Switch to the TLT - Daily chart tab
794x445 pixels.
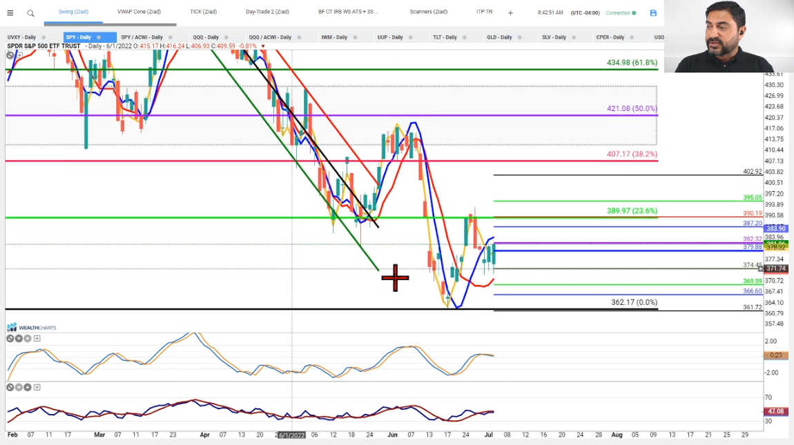click(445, 37)
